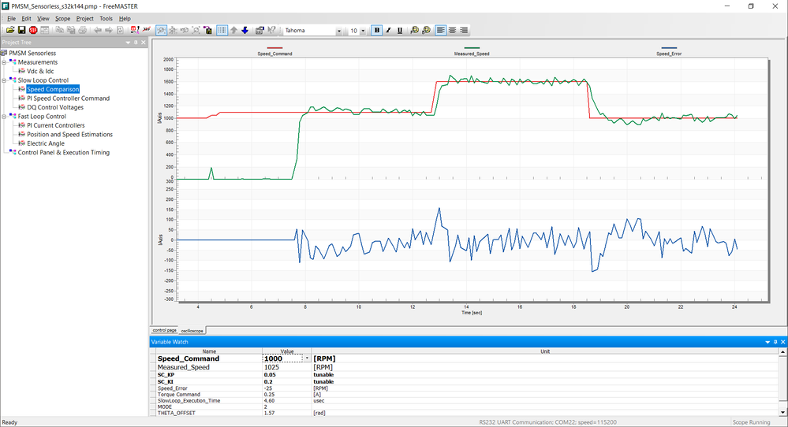Toggle bold text formatting
This screenshot has height=427, width=788.
[377, 30]
